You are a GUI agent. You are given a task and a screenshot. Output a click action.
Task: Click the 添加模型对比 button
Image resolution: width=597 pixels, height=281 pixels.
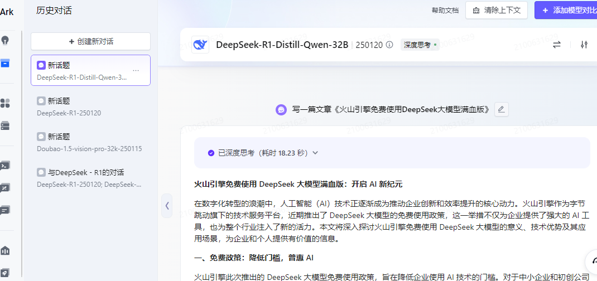coord(566,10)
